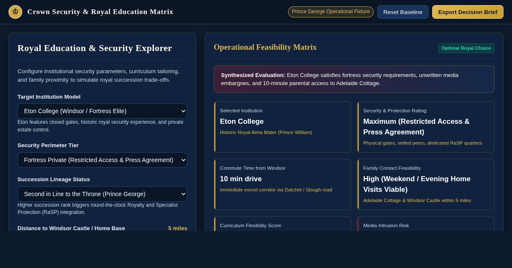Click the crown logo icon
Viewport: 512px width, 268px height.
pyautogui.click(x=15, y=12)
